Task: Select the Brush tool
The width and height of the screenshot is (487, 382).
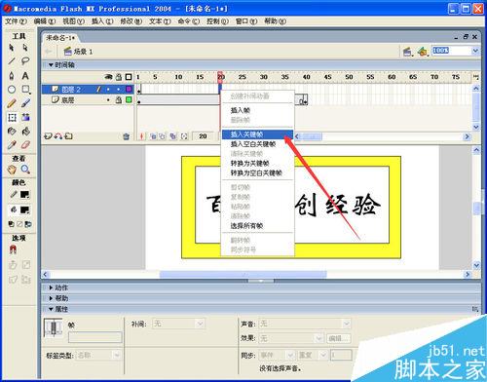Action: click(25, 103)
